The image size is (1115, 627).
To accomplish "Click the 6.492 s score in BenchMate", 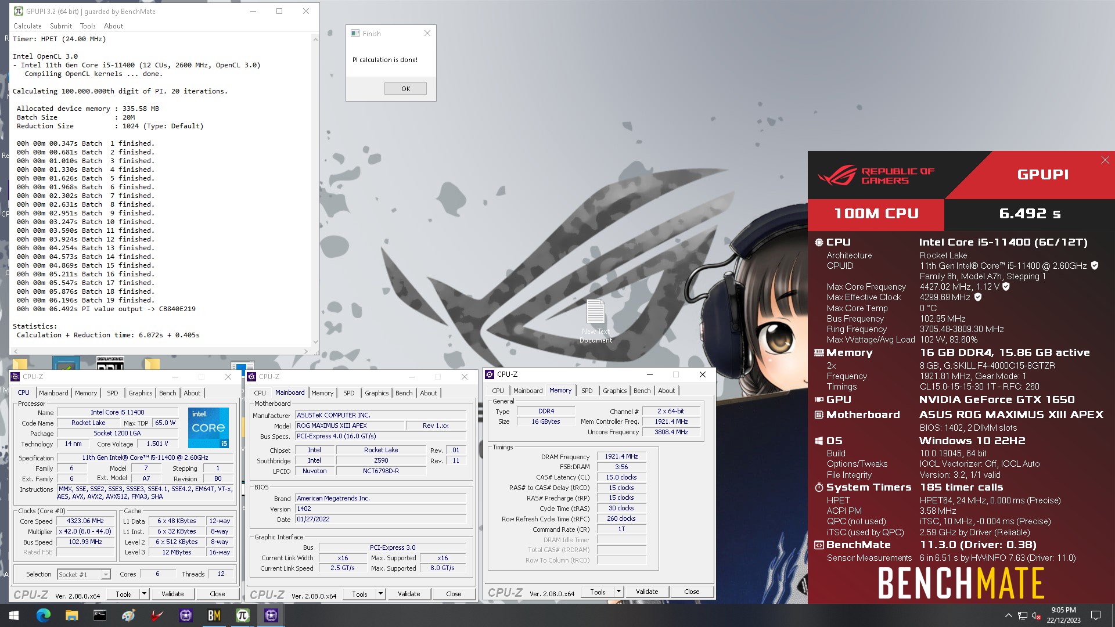I will click(1030, 213).
